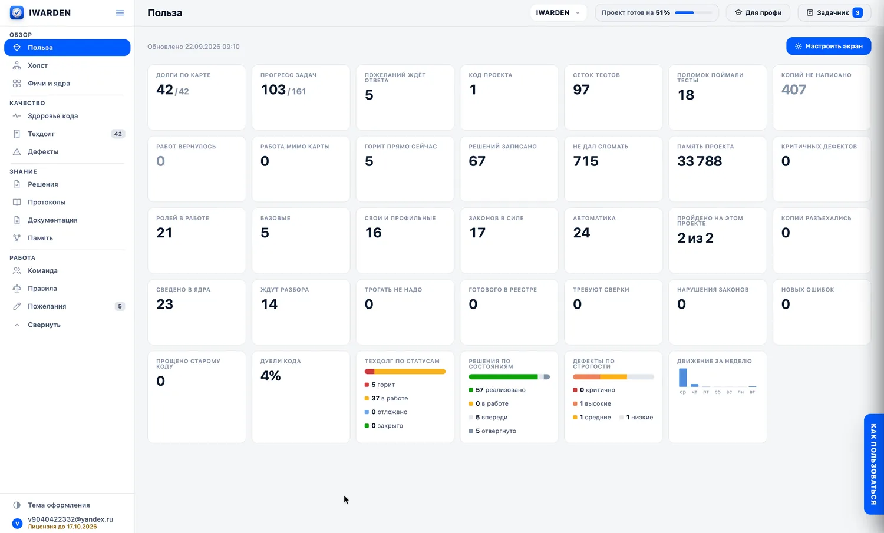This screenshot has height=533, width=884.
Task: Click the Движение за неделю chart card
Action: 718,397
